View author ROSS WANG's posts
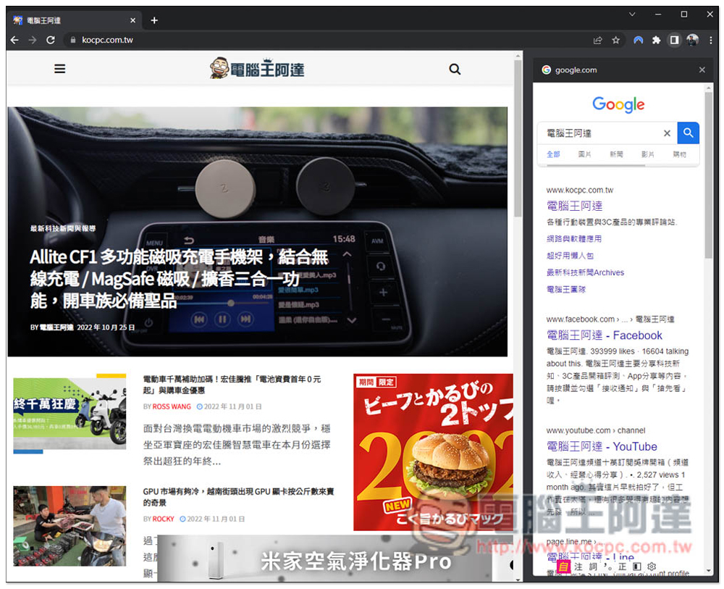 [172, 406]
